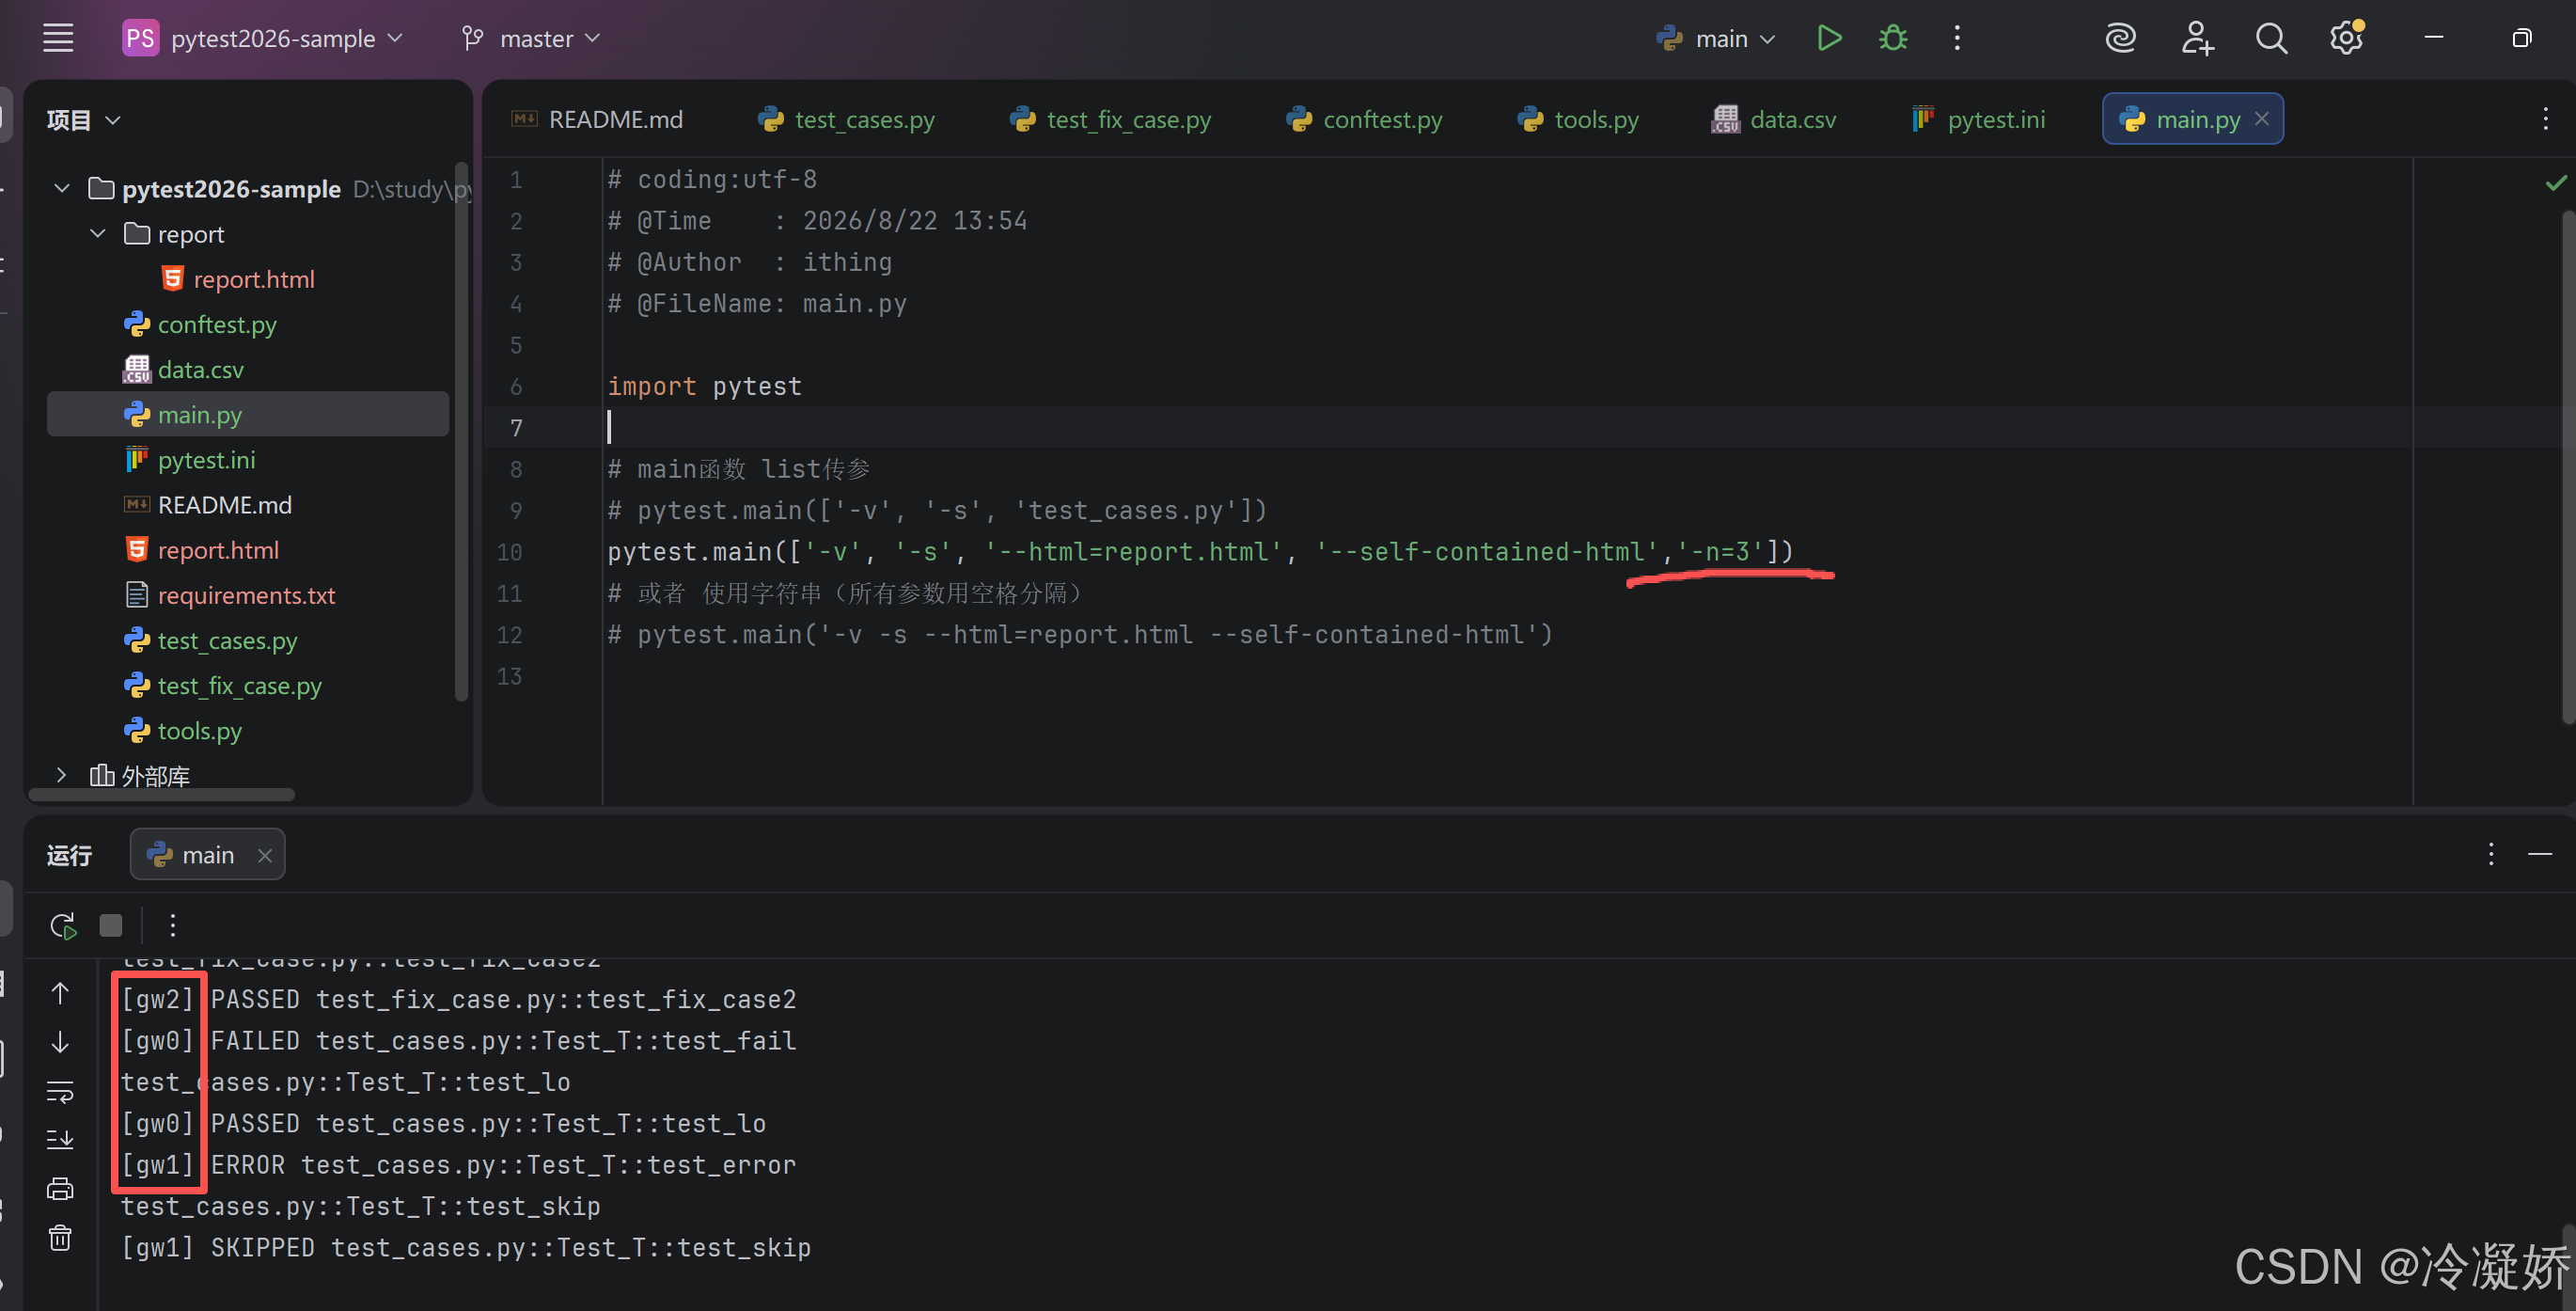Toggle soft-wrap in console

(x=60, y=1091)
